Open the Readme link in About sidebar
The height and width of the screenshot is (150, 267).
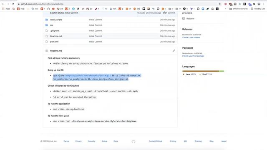[x=190, y=18]
